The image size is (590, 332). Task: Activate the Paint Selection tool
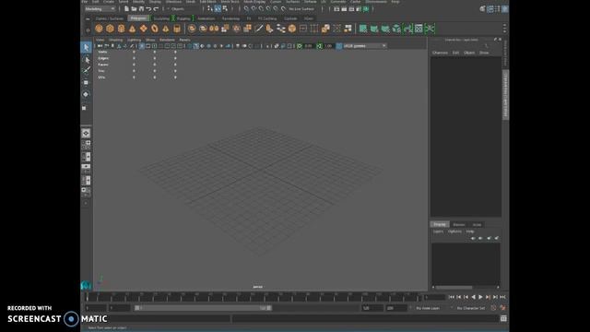[x=86, y=70]
